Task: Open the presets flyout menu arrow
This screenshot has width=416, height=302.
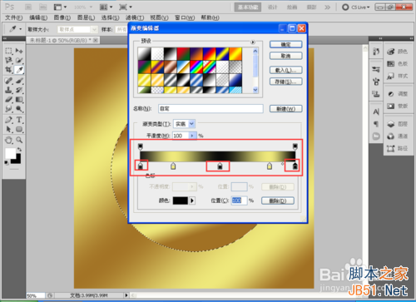Action: tap(253, 42)
